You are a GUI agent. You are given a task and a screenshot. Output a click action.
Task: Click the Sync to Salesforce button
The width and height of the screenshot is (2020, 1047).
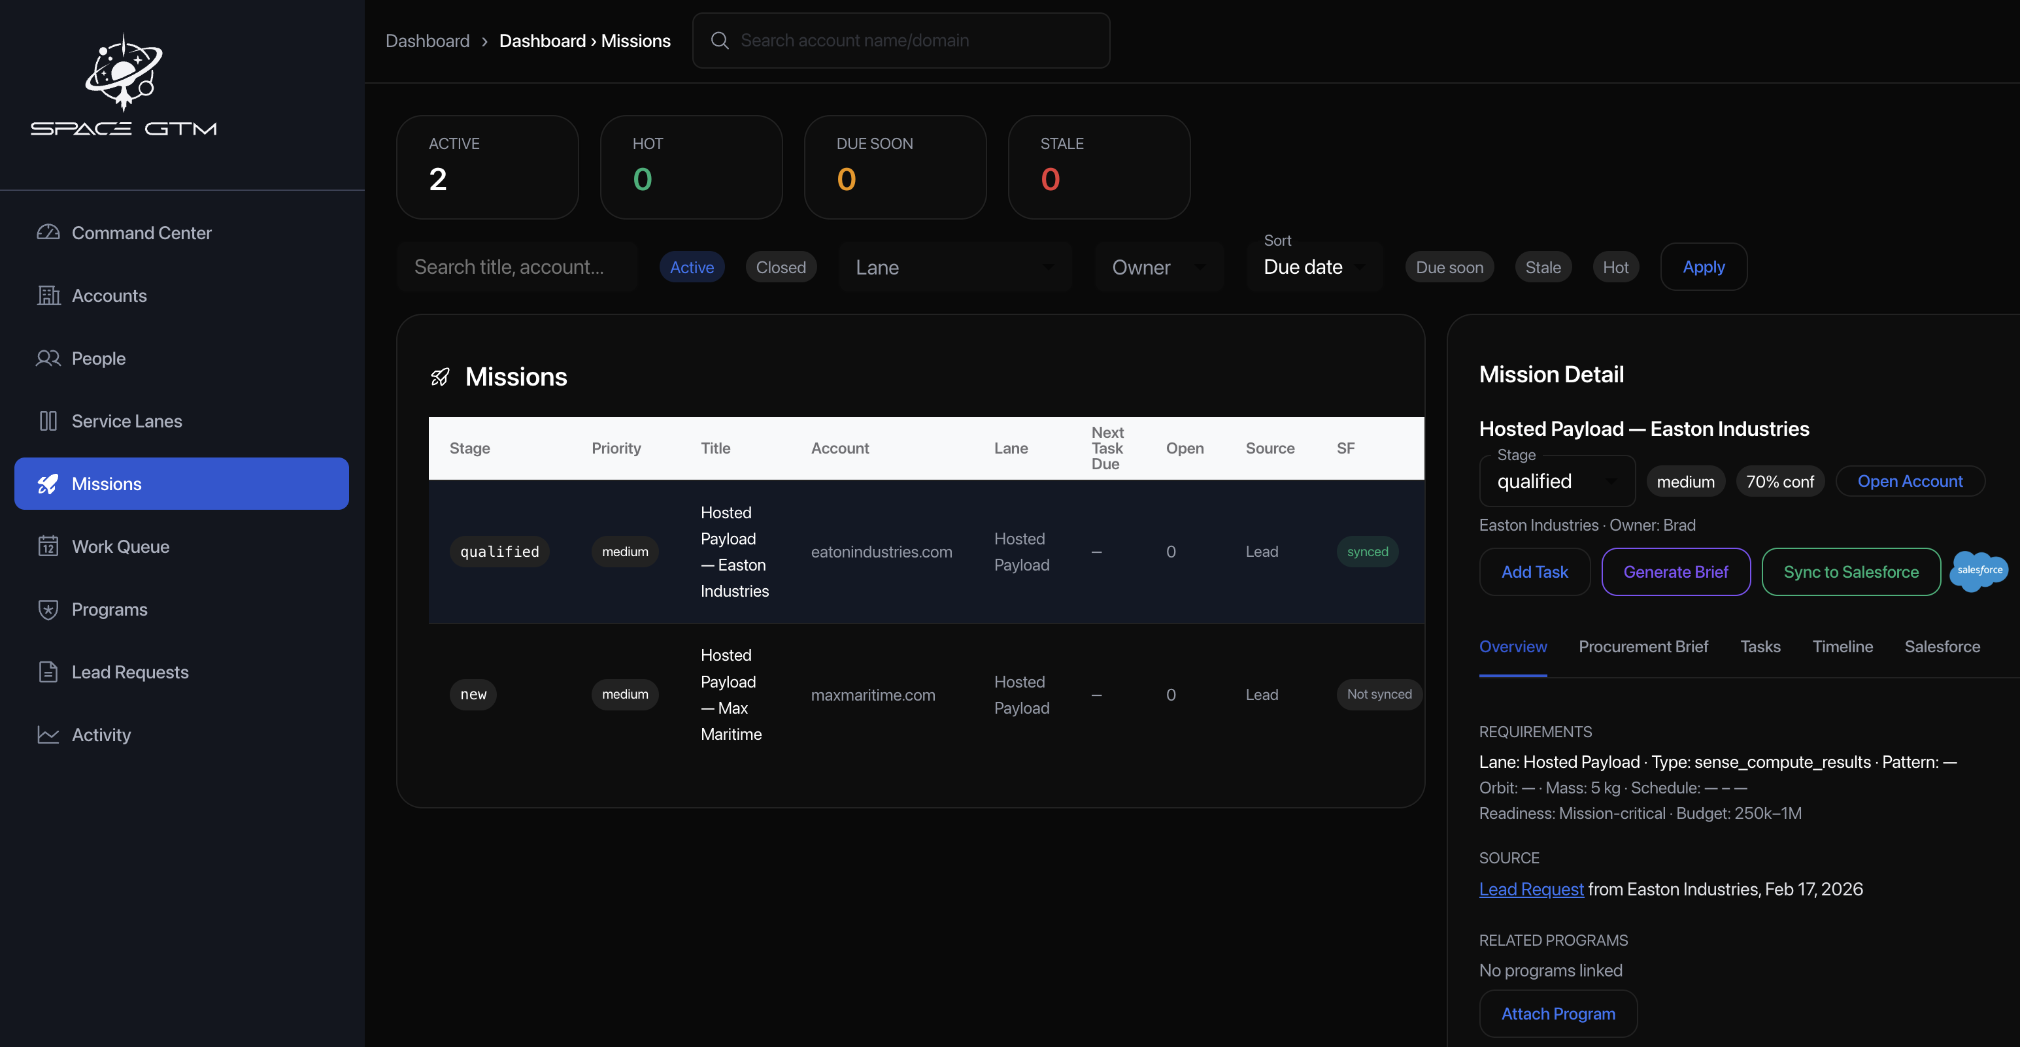click(x=1851, y=571)
